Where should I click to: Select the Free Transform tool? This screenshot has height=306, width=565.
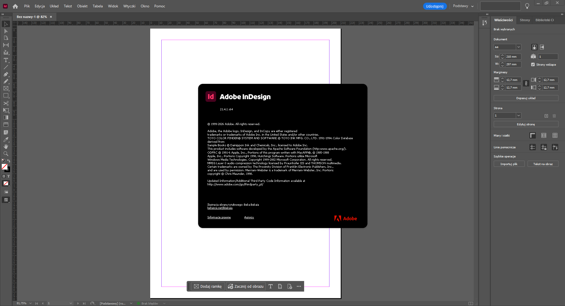click(6, 110)
